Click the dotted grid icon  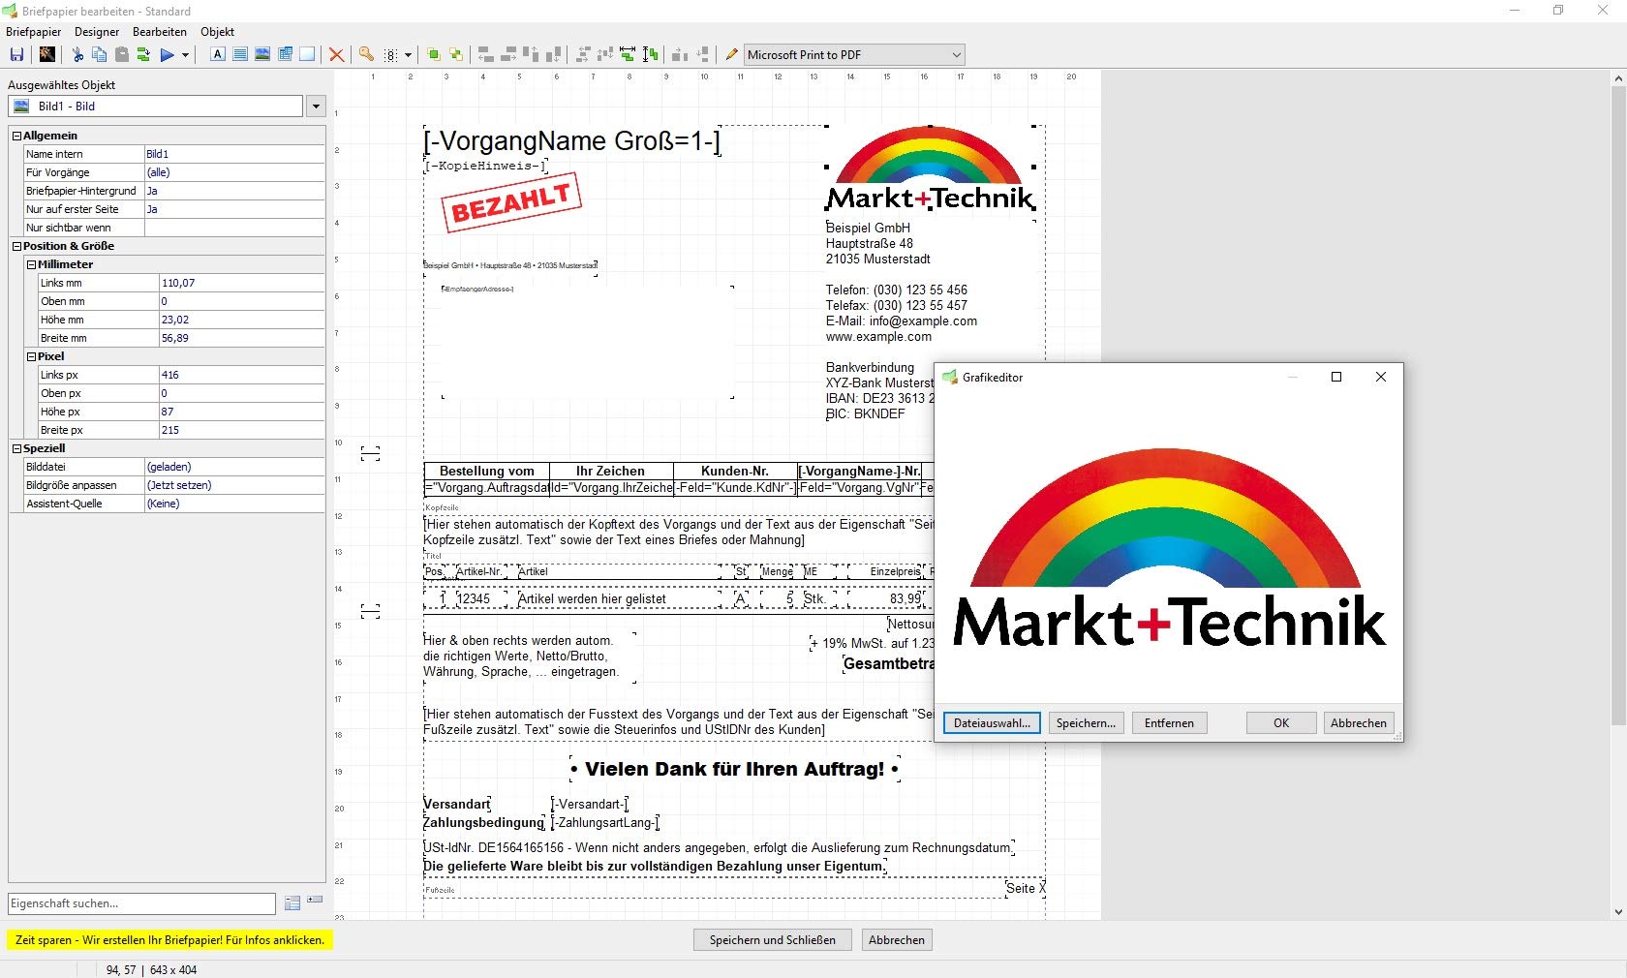tap(391, 55)
